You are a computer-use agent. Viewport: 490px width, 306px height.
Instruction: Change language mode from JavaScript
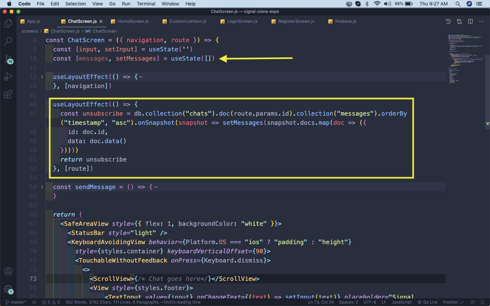click(x=402, y=302)
